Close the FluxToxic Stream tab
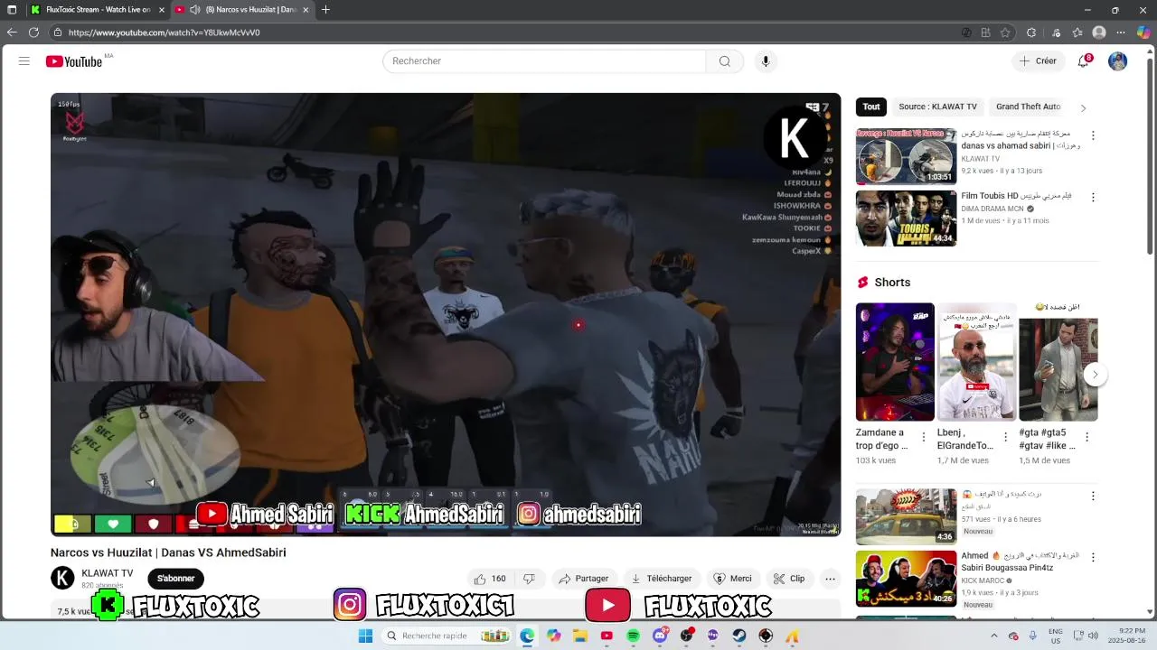The width and height of the screenshot is (1157, 650). tap(162, 10)
